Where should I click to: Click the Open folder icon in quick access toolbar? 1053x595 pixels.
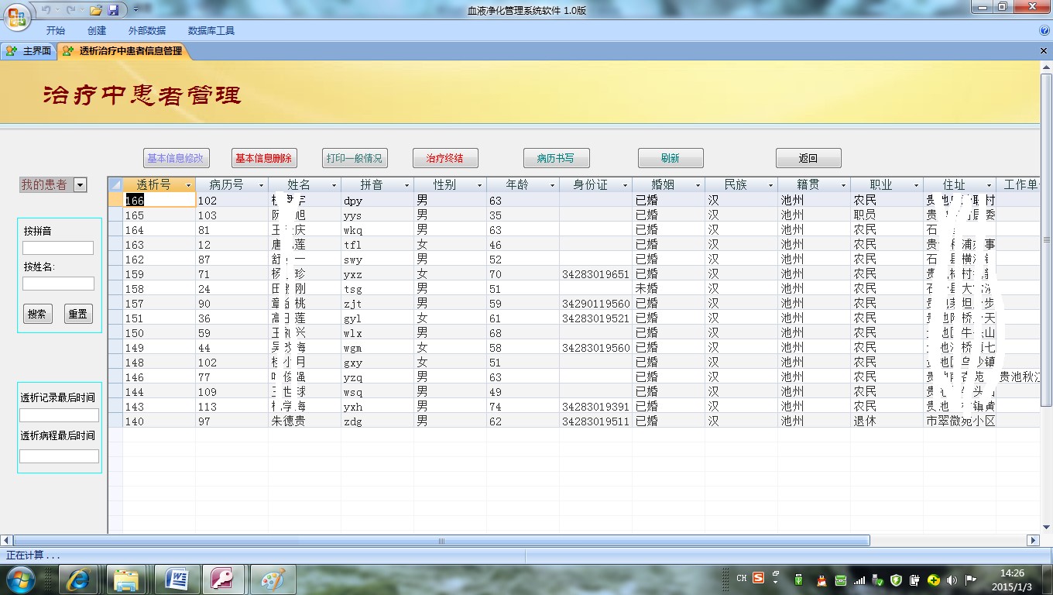(x=96, y=10)
